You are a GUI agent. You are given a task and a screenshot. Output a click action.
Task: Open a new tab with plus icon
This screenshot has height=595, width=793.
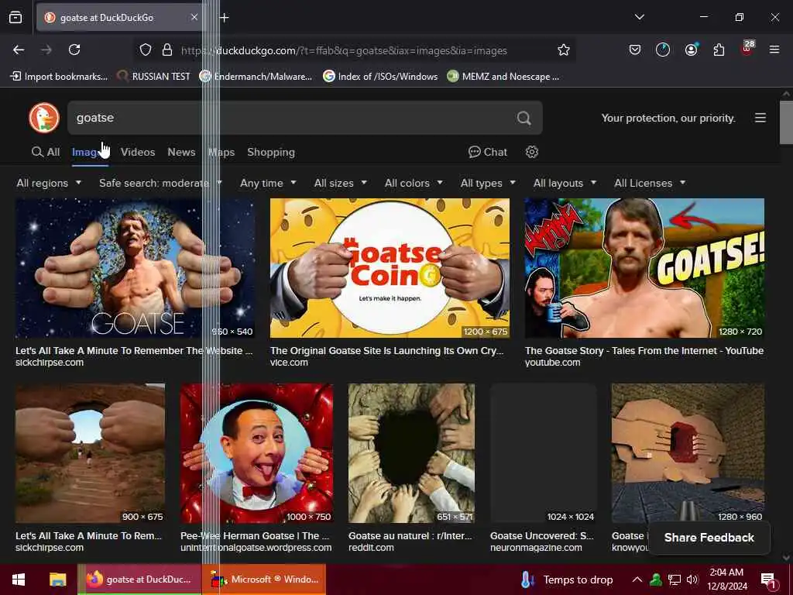(x=224, y=18)
